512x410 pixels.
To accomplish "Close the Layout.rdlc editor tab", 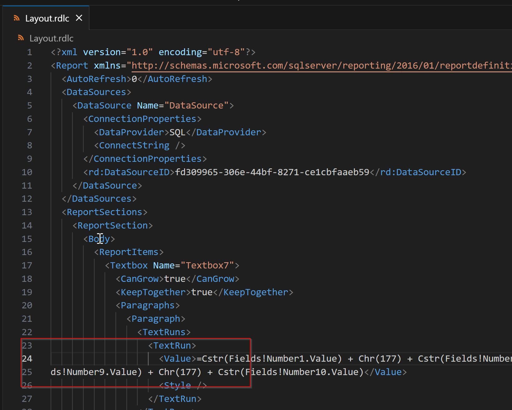I will point(79,18).
